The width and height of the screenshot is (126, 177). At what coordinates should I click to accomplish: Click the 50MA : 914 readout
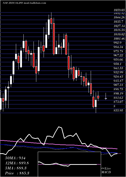[x=15, y=158]
